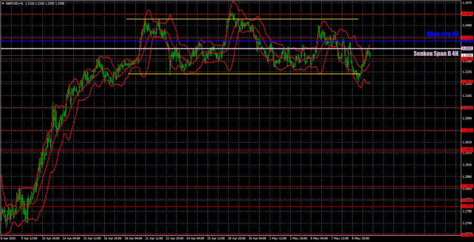474x242 pixels.
Task: Select the Kijun-sen 4H label
Action: tap(442, 34)
